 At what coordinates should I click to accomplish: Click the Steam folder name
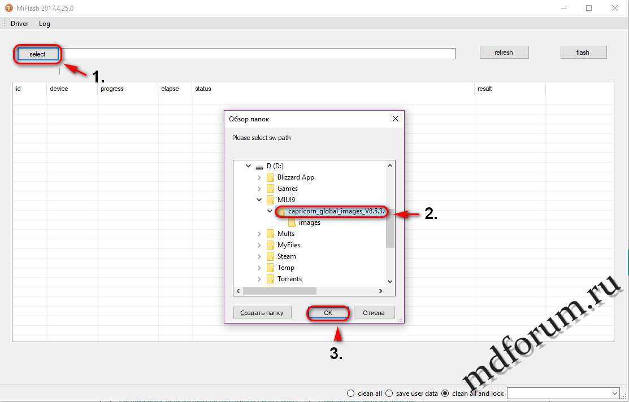[x=287, y=256]
